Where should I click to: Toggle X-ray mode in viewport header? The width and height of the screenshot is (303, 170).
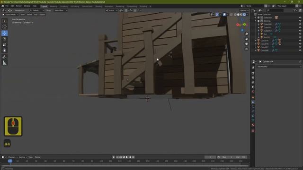coord(232,15)
